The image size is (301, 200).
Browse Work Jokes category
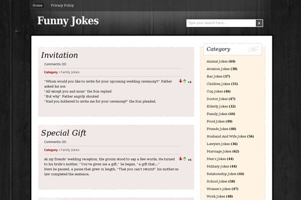(216, 196)
